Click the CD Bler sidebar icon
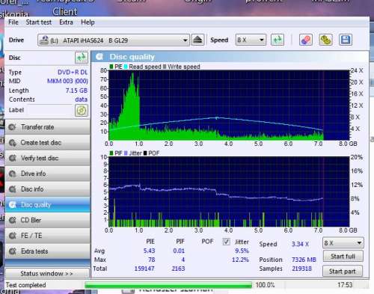 [x=12, y=220]
